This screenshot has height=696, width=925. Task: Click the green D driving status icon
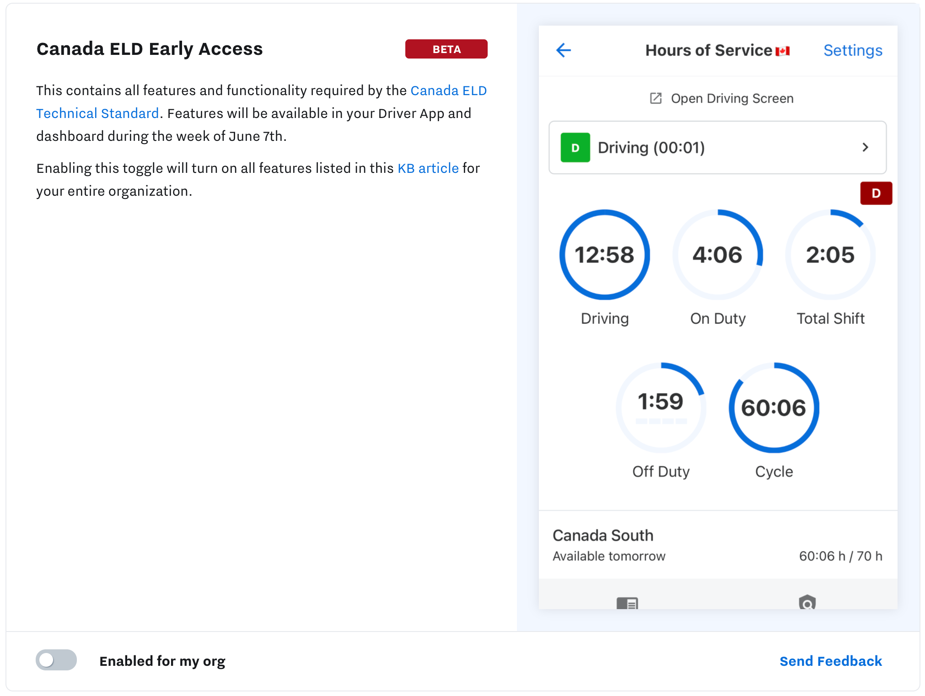coord(575,148)
